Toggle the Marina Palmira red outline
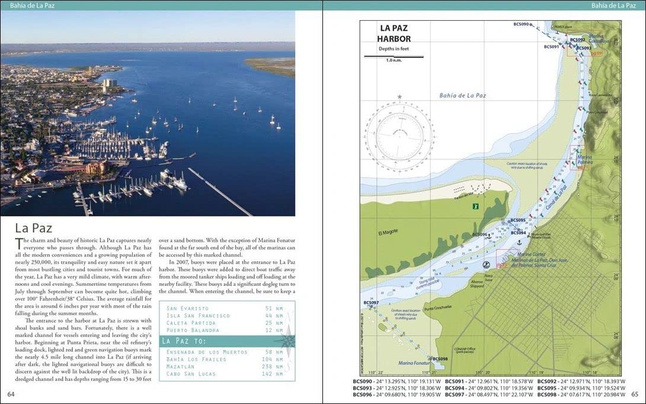 pyautogui.click(x=579, y=159)
